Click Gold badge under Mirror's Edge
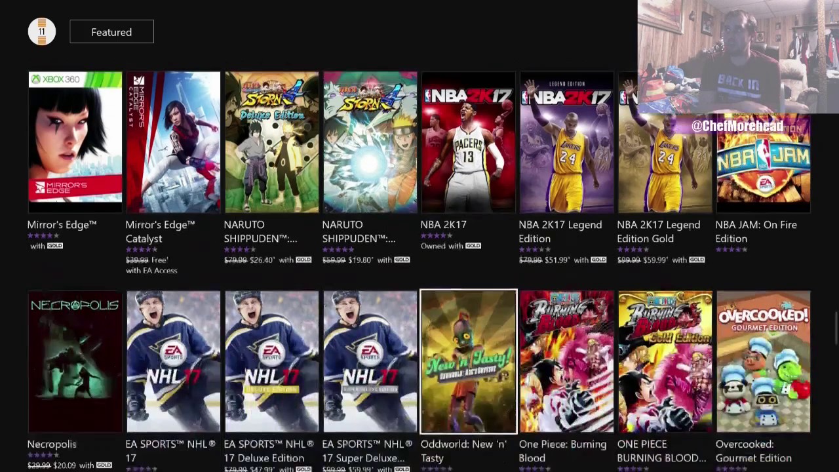This screenshot has width=839, height=472. click(x=55, y=246)
